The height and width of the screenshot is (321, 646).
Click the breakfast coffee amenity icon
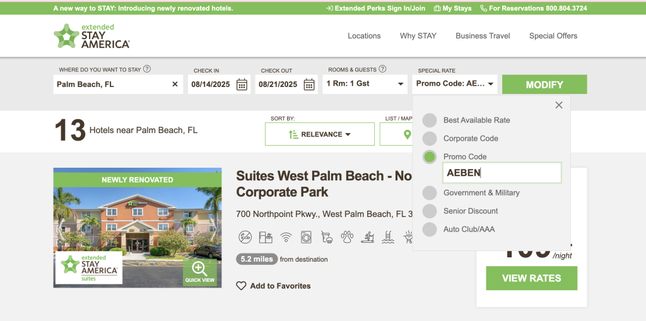[327, 237]
